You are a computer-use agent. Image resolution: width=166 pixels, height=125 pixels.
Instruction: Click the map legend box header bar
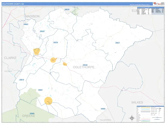[150, 106]
